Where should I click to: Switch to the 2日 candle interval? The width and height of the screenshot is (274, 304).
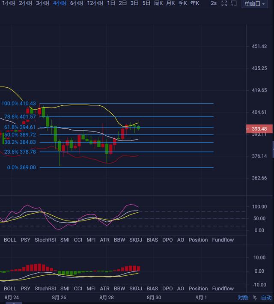[123, 3]
